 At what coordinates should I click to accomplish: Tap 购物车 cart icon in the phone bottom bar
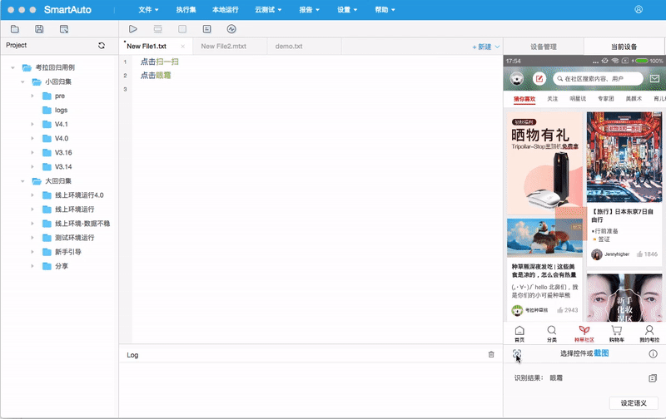click(617, 333)
